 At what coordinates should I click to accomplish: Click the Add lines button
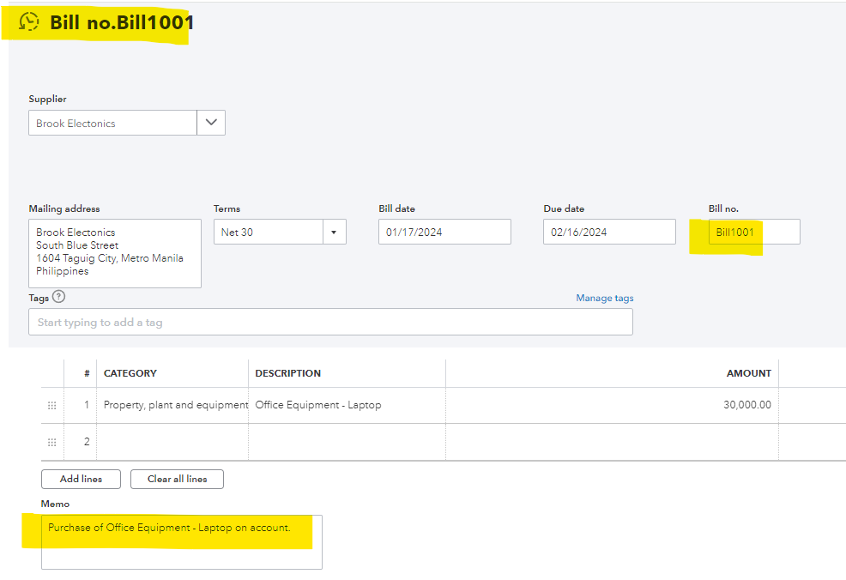pos(81,479)
